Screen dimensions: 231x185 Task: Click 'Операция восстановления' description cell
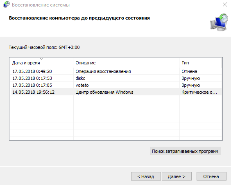pyautogui.click(x=103, y=71)
